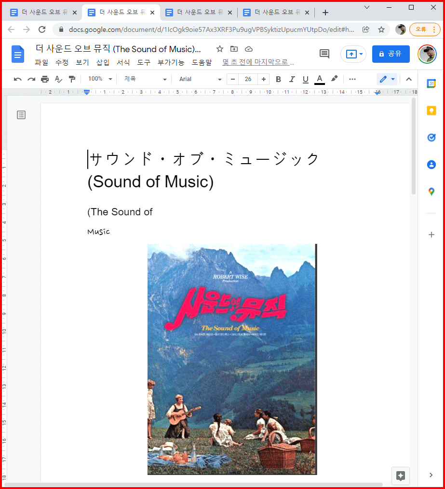Open Google Tasks side panel
The width and height of the screenshot is (445, 489).
432,138
